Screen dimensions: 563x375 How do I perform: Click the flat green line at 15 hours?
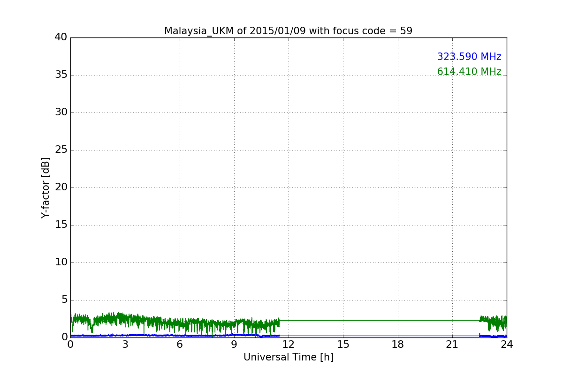[x=343, y=321]
